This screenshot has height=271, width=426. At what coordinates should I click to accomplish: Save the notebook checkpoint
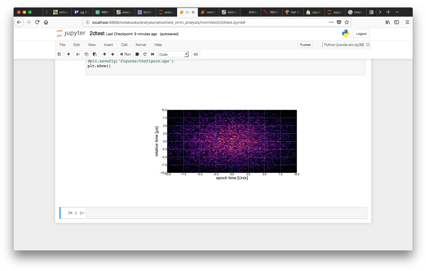tap(59, 54)
